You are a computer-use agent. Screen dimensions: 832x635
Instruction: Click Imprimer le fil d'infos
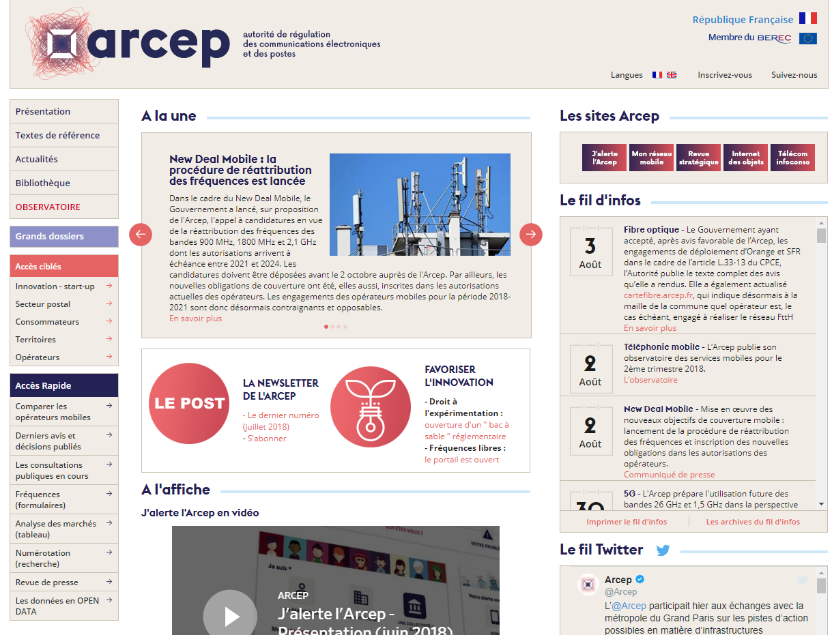point(627,522)
